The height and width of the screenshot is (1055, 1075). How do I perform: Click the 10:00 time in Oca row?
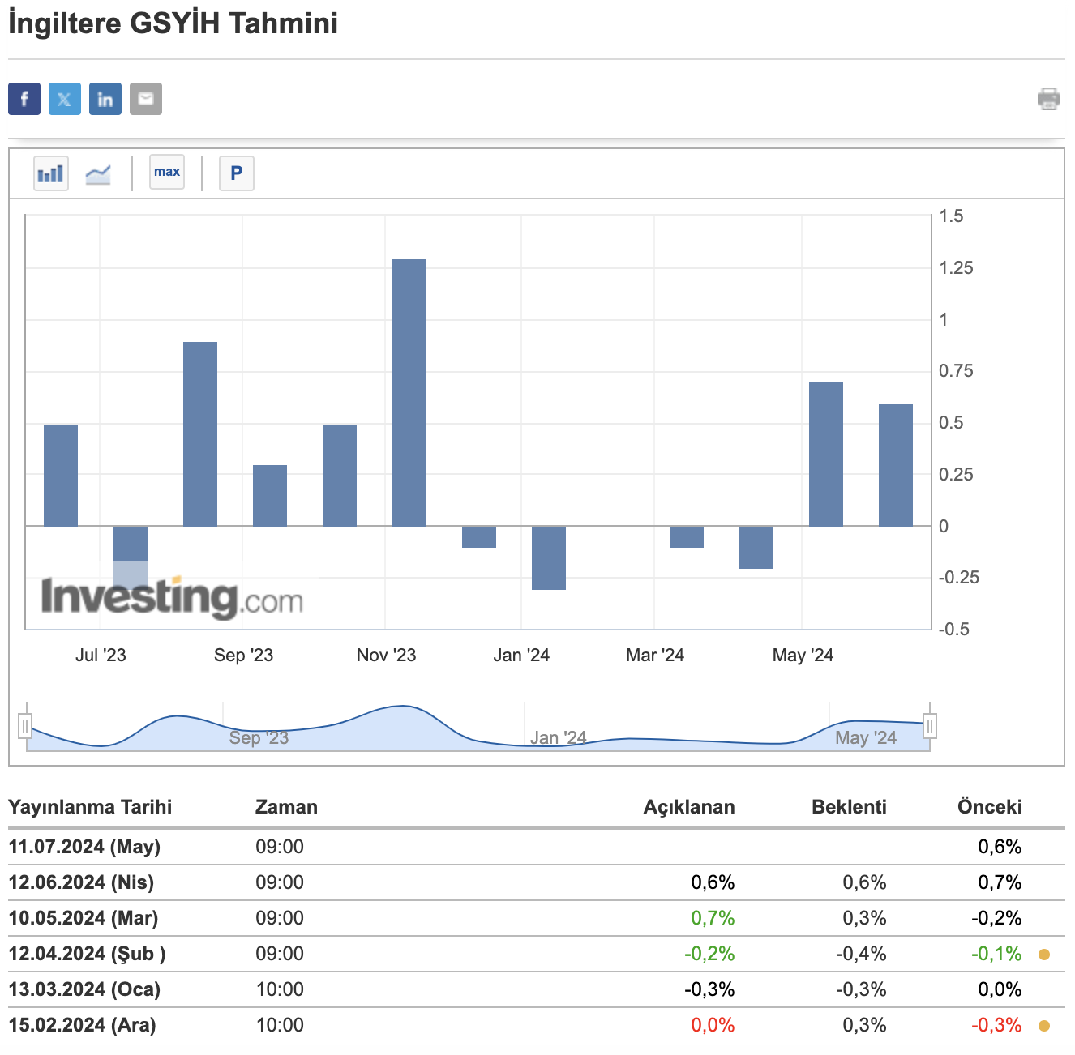click(x=280, y=989)
